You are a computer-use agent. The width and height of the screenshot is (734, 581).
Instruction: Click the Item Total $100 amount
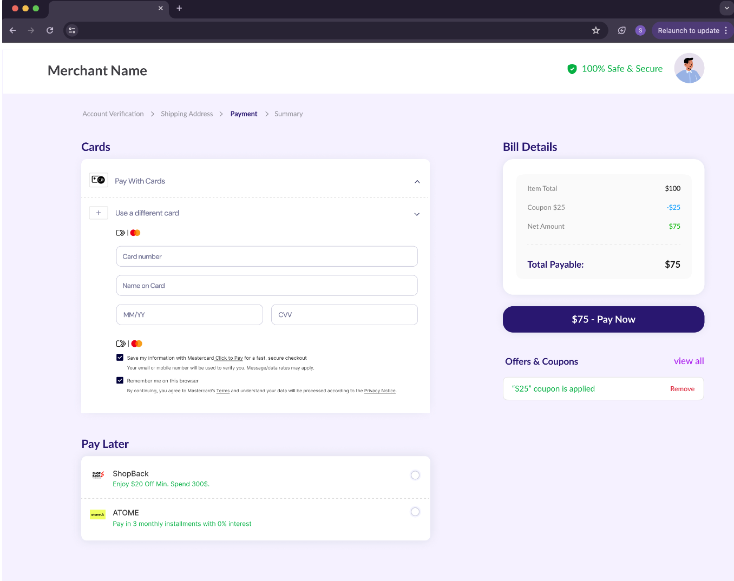coord(673,188)
